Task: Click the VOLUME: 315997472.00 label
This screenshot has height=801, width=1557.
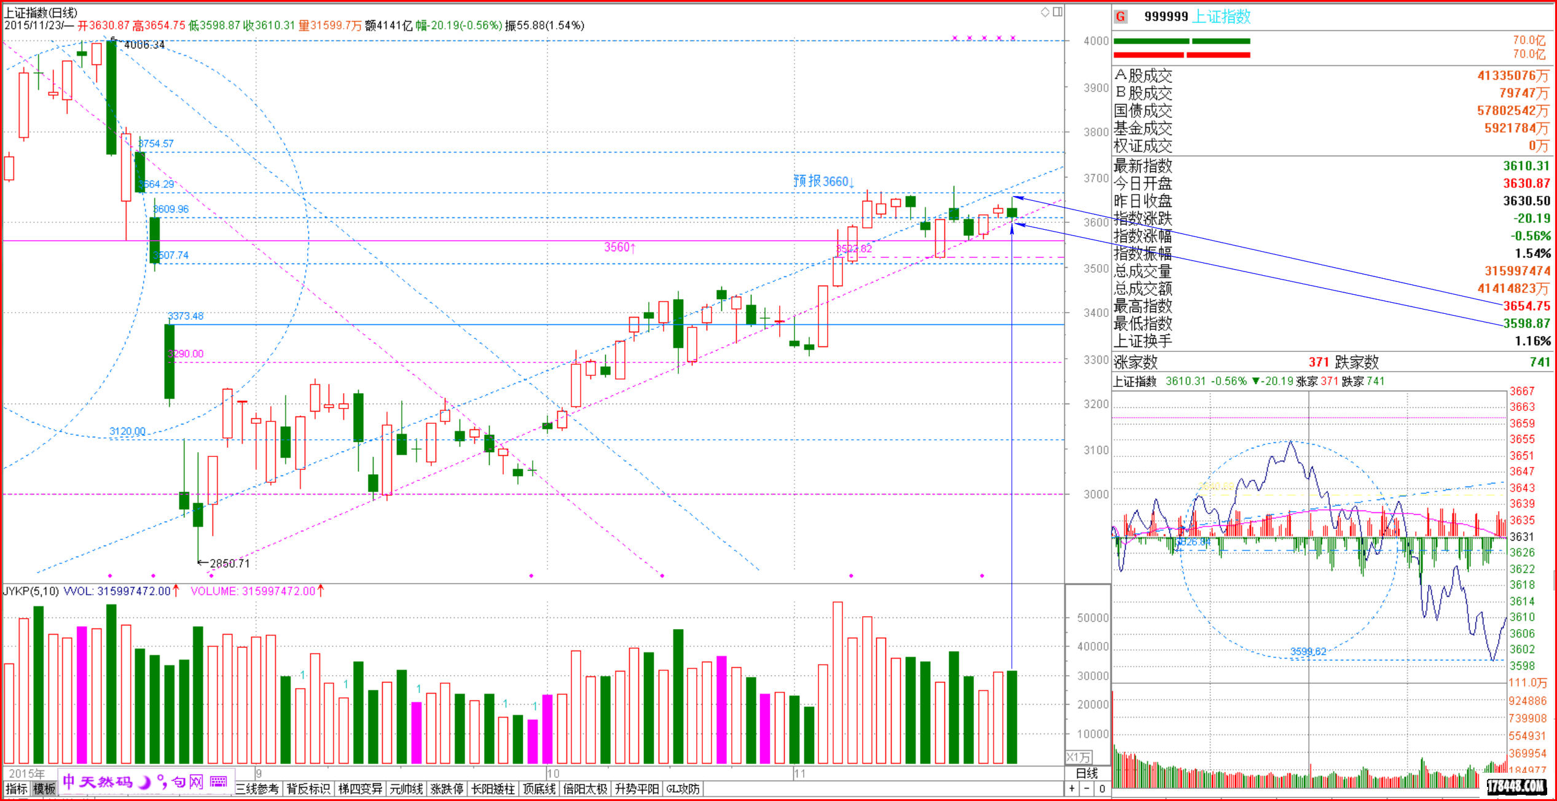Action: coord(253,591)
